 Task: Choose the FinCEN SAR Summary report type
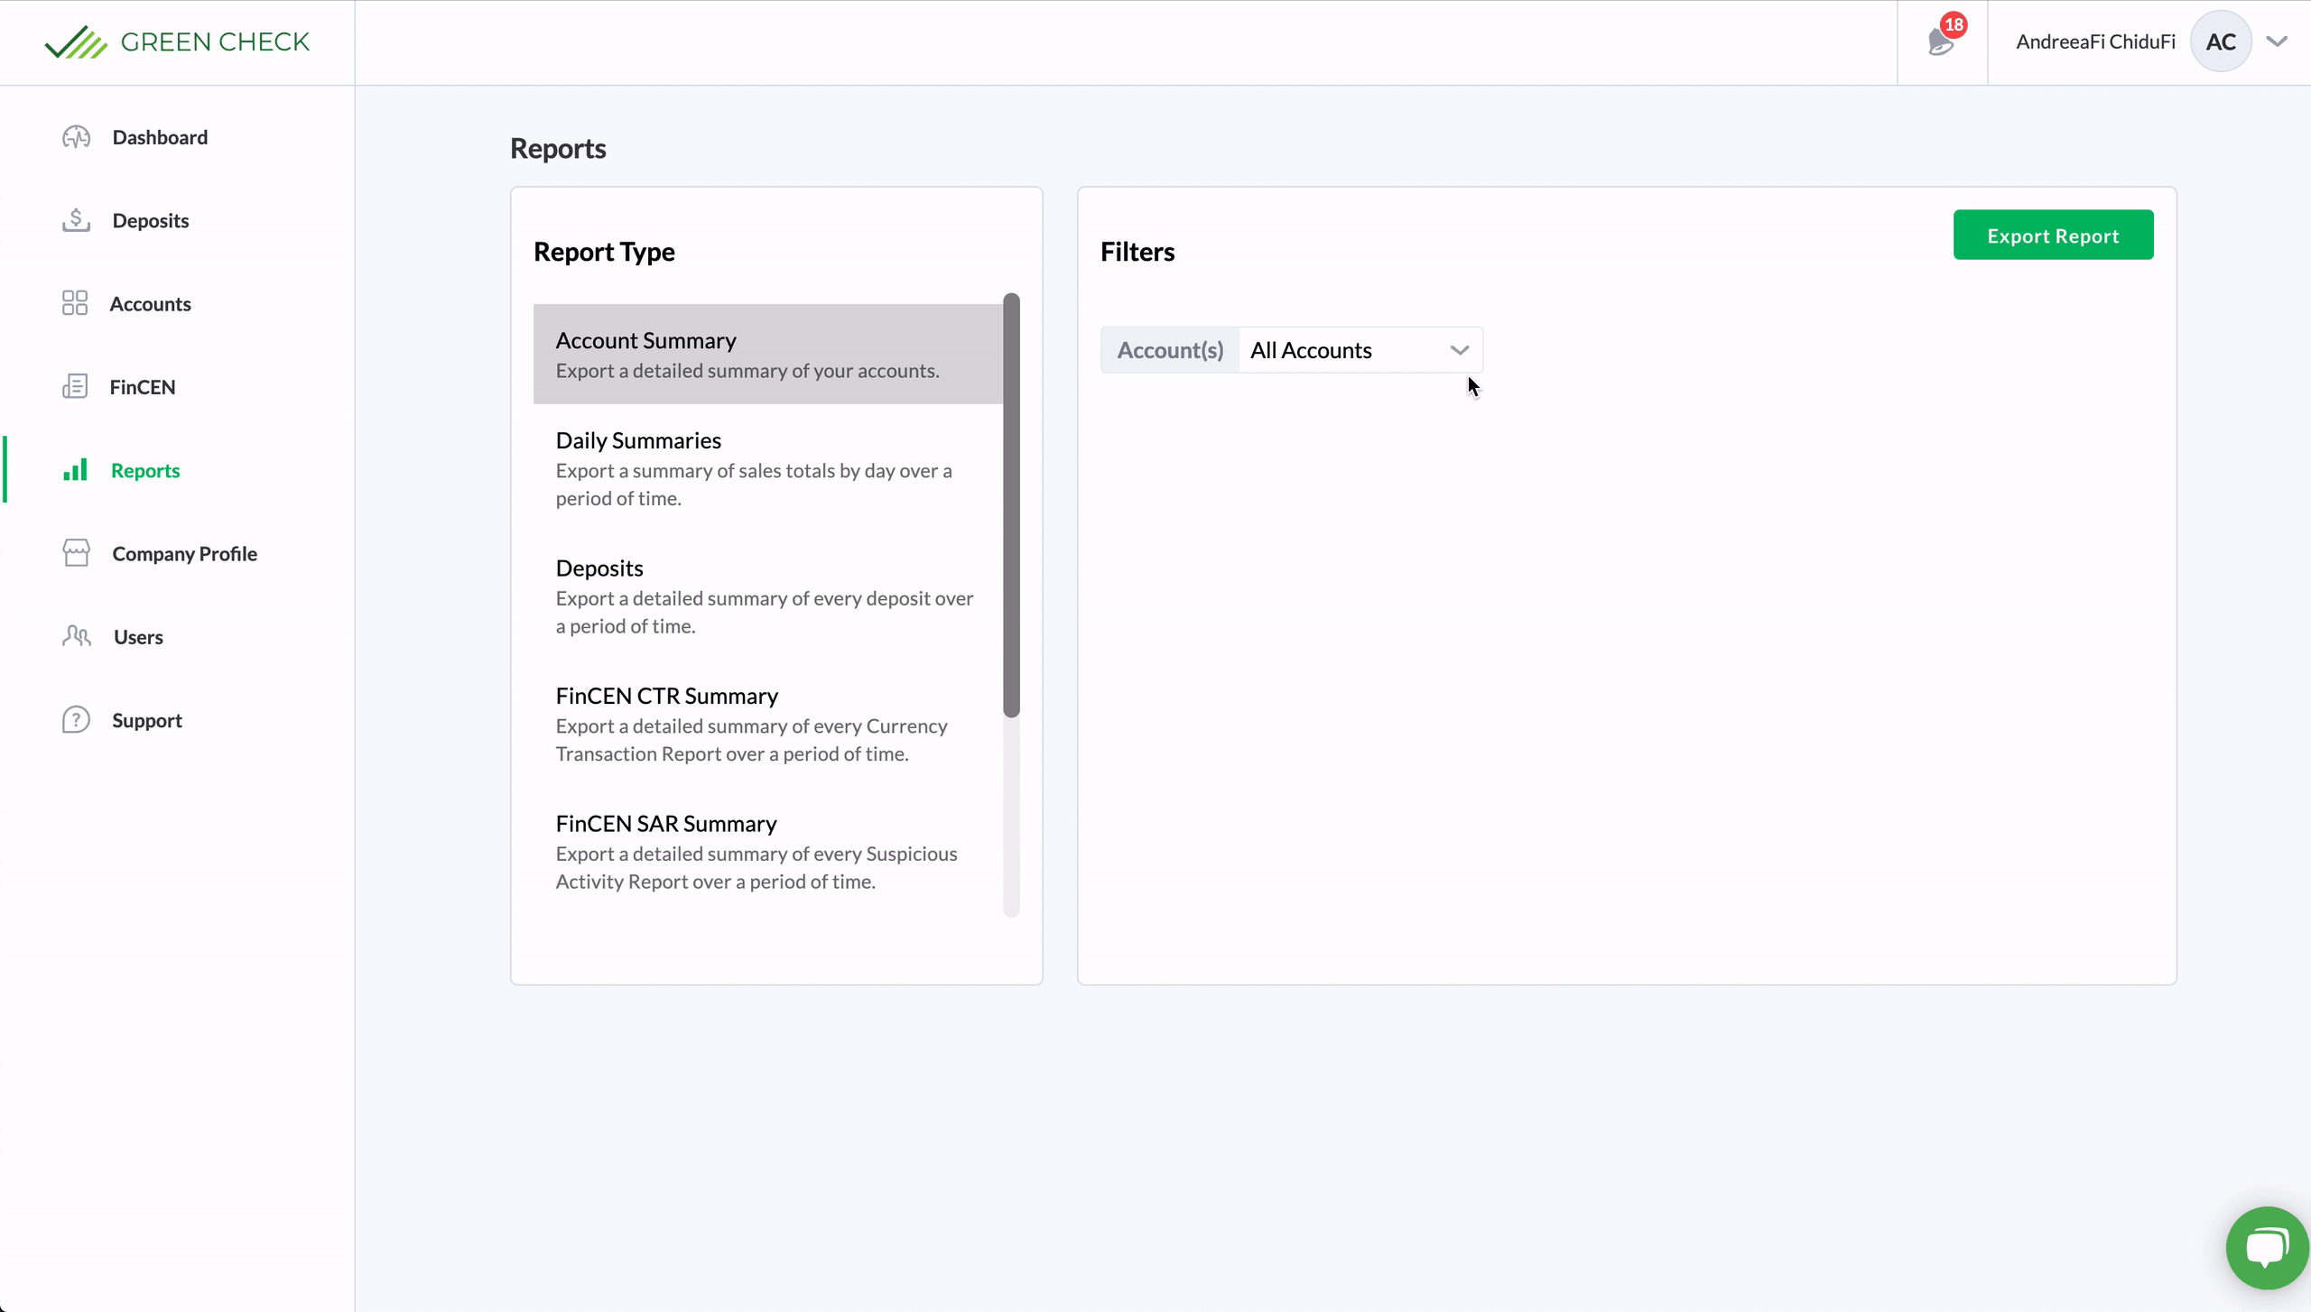point(766,851)
